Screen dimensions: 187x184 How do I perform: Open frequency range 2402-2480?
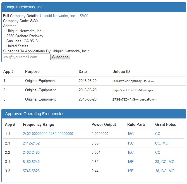point(31,152)
